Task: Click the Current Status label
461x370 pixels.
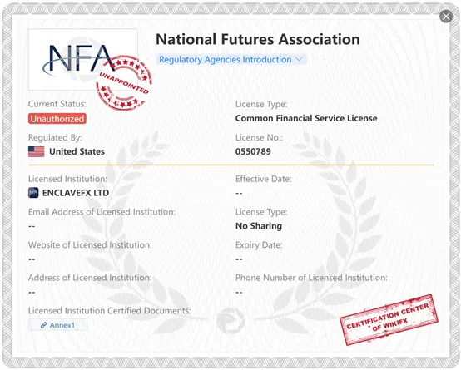Action: pyautogui.click(x=57, y=104)
